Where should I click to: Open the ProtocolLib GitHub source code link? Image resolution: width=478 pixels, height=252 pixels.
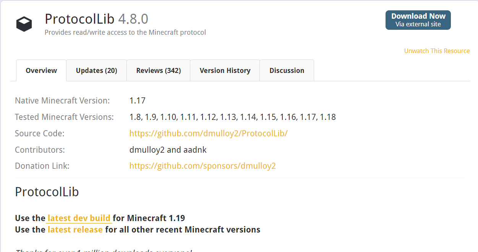coord(209,133)
